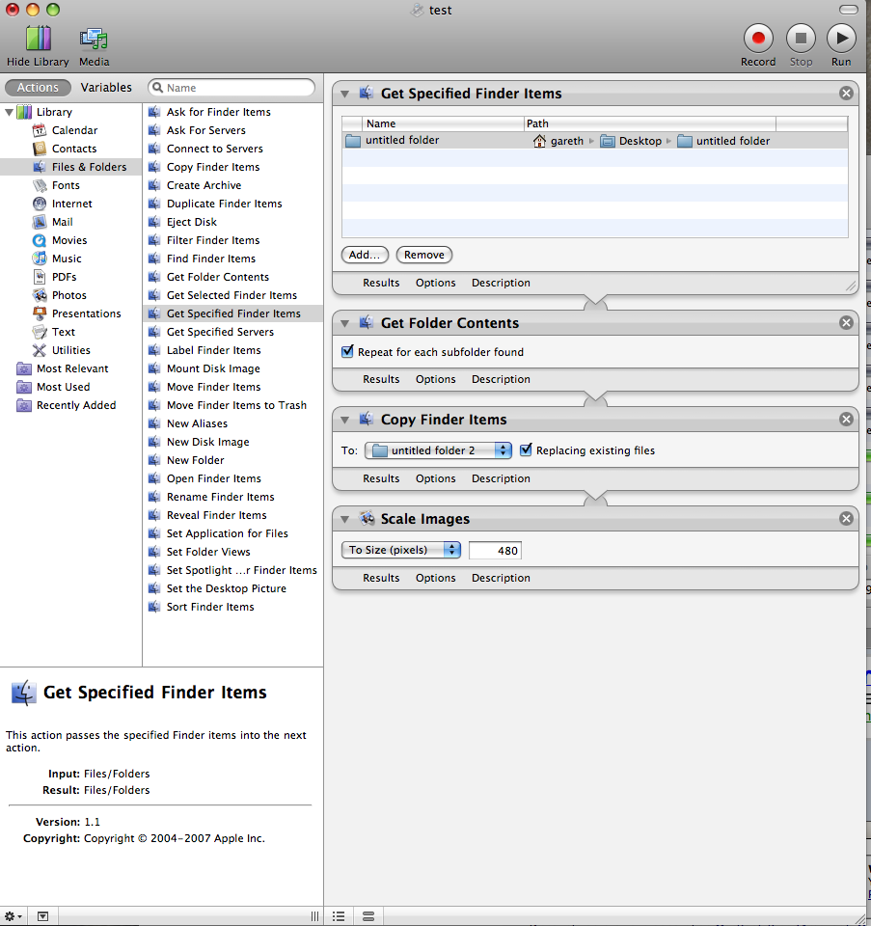Show Options of Scale Images action
Viewport: 871px width, 926px height.
coord(435,578)
